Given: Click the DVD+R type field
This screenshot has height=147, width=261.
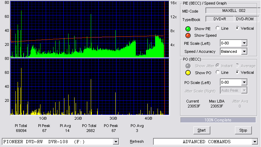Looking at the screenshot, I should pyautogui.click(x=220, y=19).
